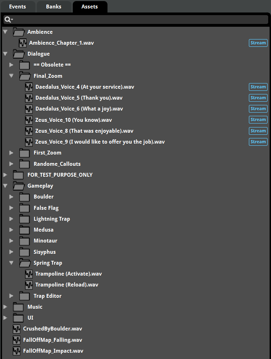271x359 pixels.
Task: Select the Sisyphus folder name
Action: coord(45,252)
